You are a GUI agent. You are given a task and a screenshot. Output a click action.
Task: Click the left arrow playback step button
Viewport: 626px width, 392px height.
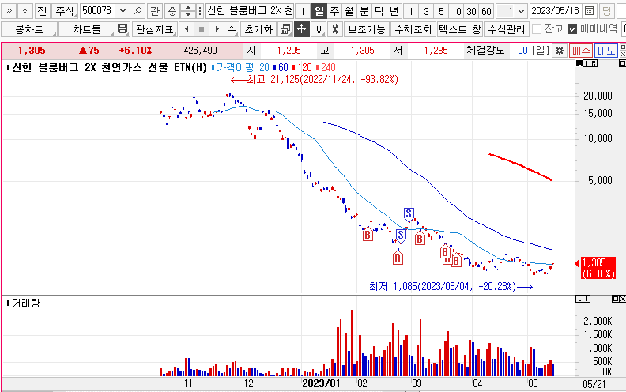[x=187, y=29]
